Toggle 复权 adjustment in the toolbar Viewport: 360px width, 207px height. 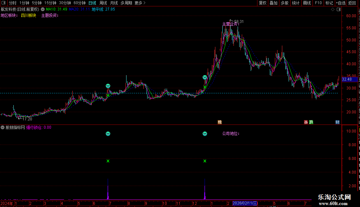[263, 3]
